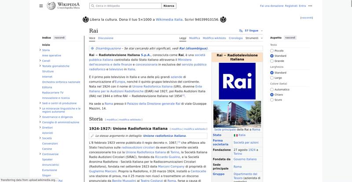Switch to the Voce tab

92,38
